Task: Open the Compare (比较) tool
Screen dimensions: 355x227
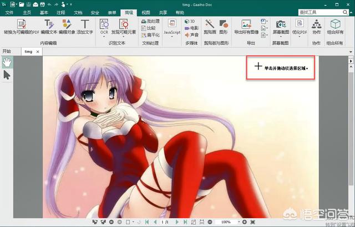Action: pyautogui.click(x=149, y=28)
